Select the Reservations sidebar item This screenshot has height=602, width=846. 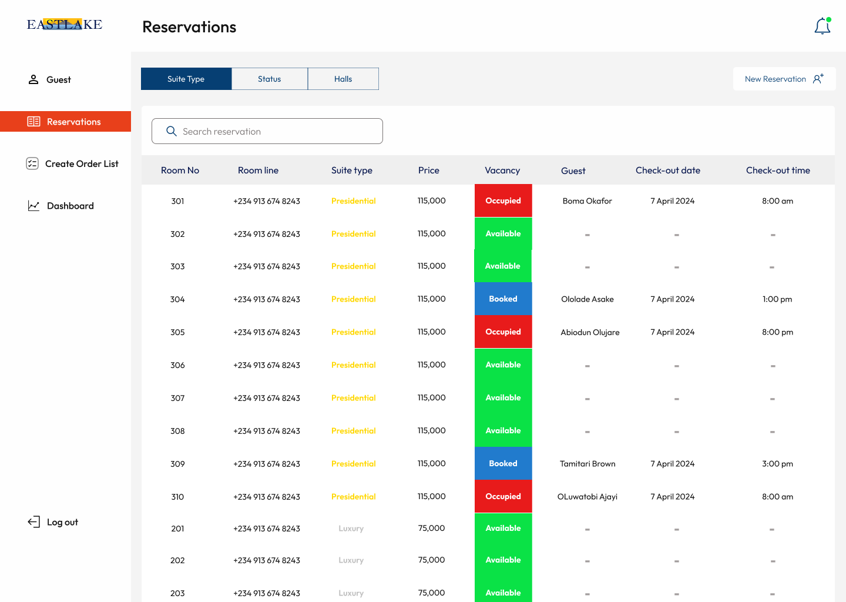coord(65,122)
